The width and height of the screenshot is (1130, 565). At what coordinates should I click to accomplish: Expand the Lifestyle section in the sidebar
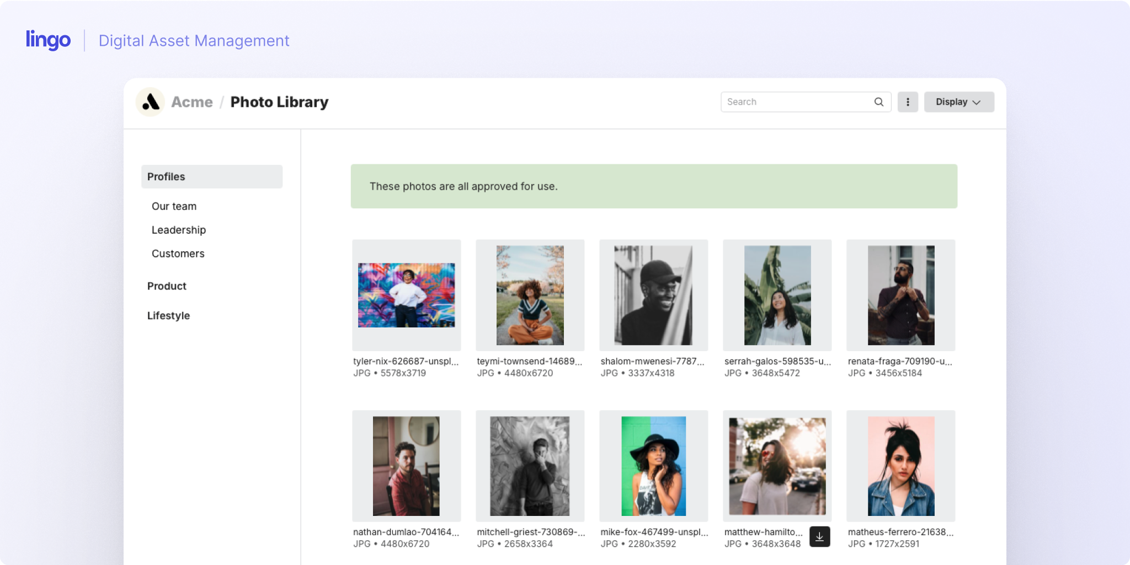168,315
